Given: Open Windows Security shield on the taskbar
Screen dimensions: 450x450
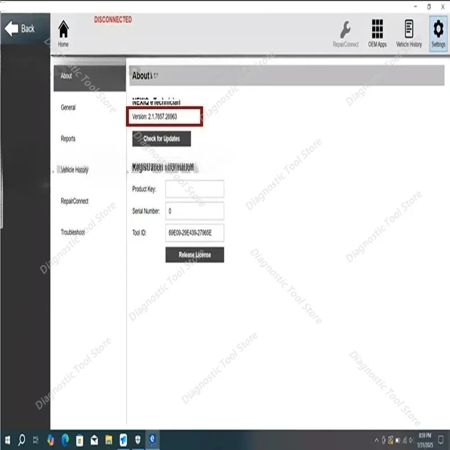Looking at the screenshot, I should 138,440.
